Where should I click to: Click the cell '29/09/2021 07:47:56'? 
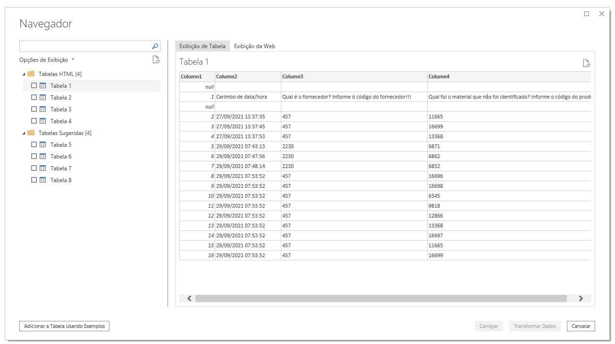click(x=248, y=156)
